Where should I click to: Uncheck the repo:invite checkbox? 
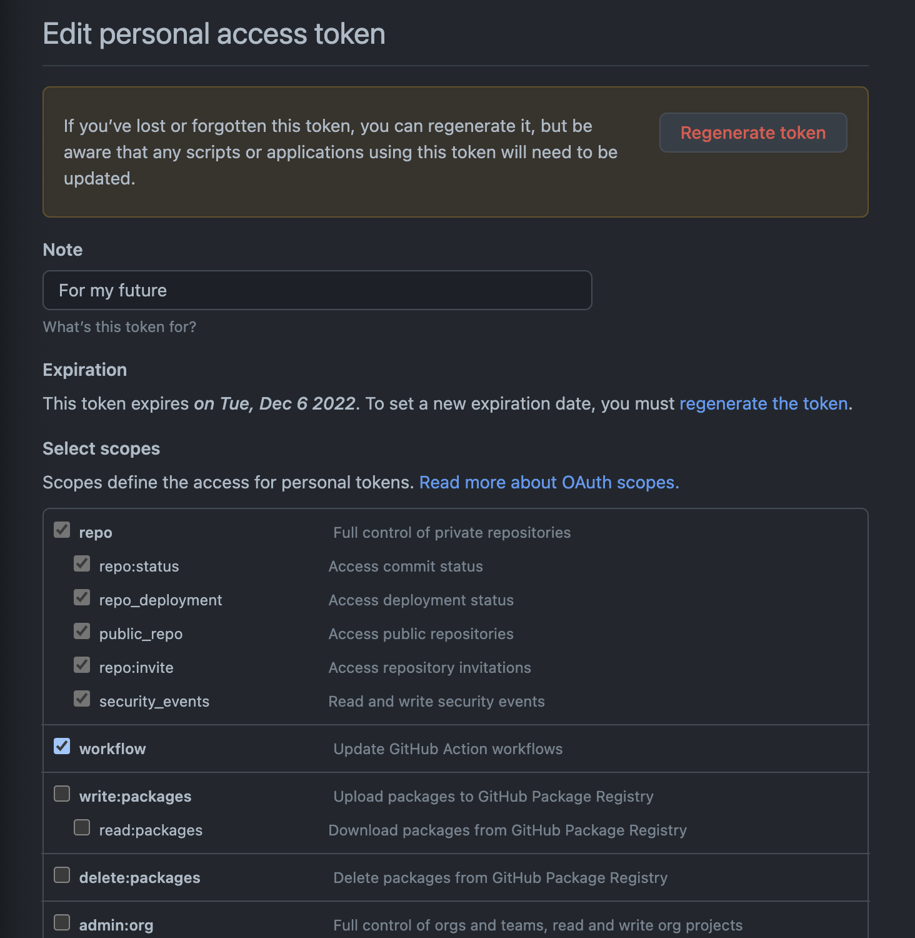82,665
